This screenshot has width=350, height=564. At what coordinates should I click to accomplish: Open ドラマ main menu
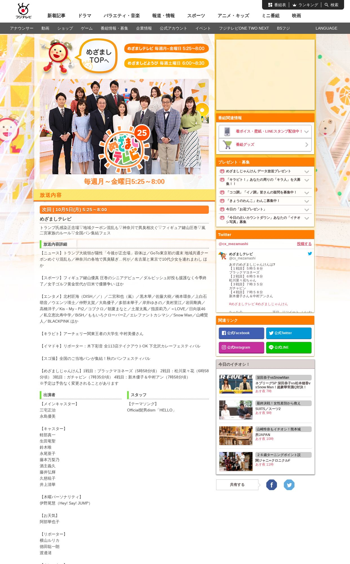point(85,16)
